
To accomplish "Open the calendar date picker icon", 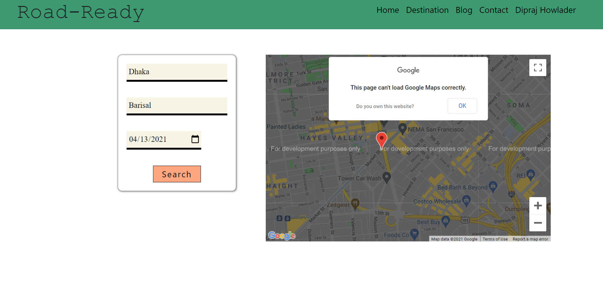I will tap(195, 139).
